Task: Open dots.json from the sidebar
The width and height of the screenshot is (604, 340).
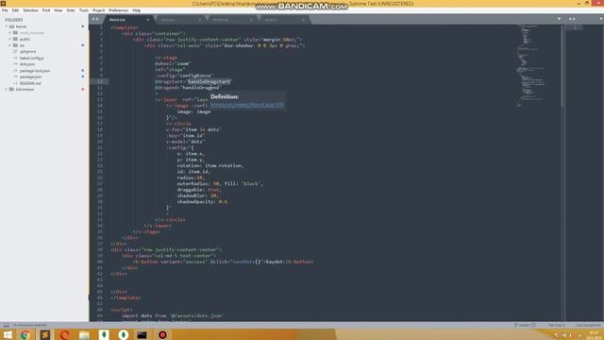Action: coord(27,64)
